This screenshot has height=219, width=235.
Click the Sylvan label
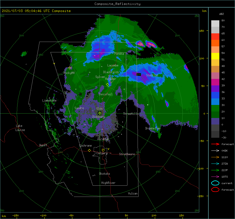coord(100,77)
